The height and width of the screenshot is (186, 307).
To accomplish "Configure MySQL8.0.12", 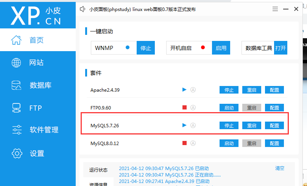I will 274,143.
